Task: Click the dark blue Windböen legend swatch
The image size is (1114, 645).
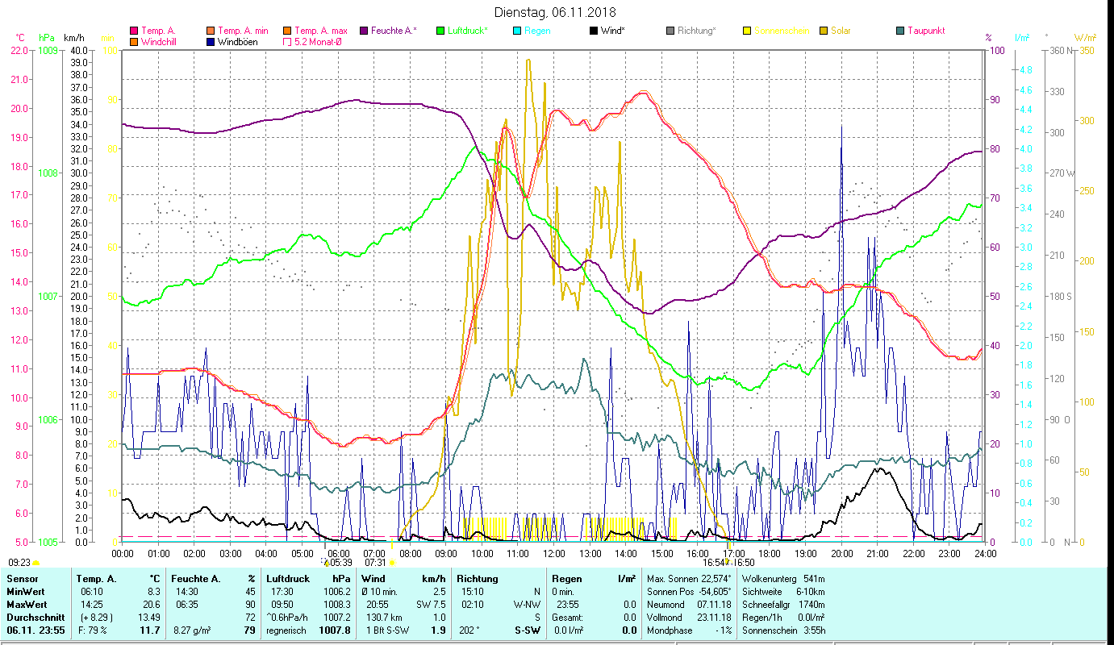Action: tap(211, 42)
